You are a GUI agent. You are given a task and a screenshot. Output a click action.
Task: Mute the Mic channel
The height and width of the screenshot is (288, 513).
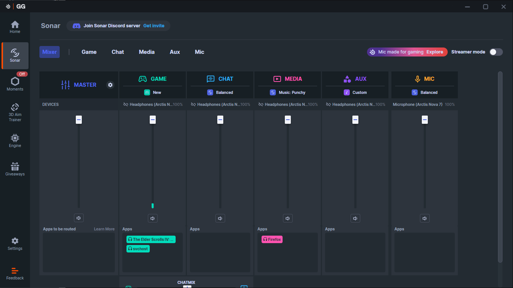(x=425, y=218)
